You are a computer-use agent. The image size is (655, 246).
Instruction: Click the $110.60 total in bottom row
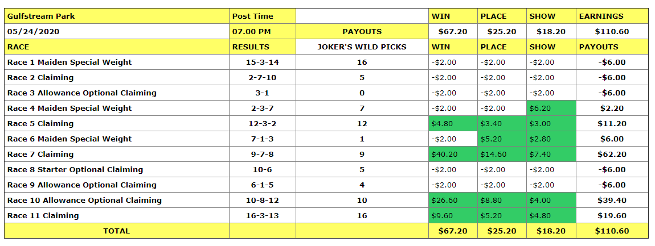611,231
